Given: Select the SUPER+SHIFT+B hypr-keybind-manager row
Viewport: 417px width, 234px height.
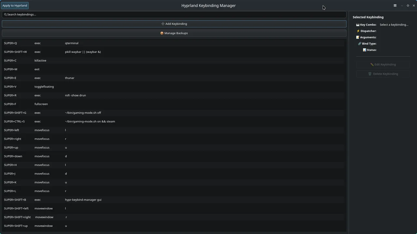Looking at the screenshot, I should point(173,200).
